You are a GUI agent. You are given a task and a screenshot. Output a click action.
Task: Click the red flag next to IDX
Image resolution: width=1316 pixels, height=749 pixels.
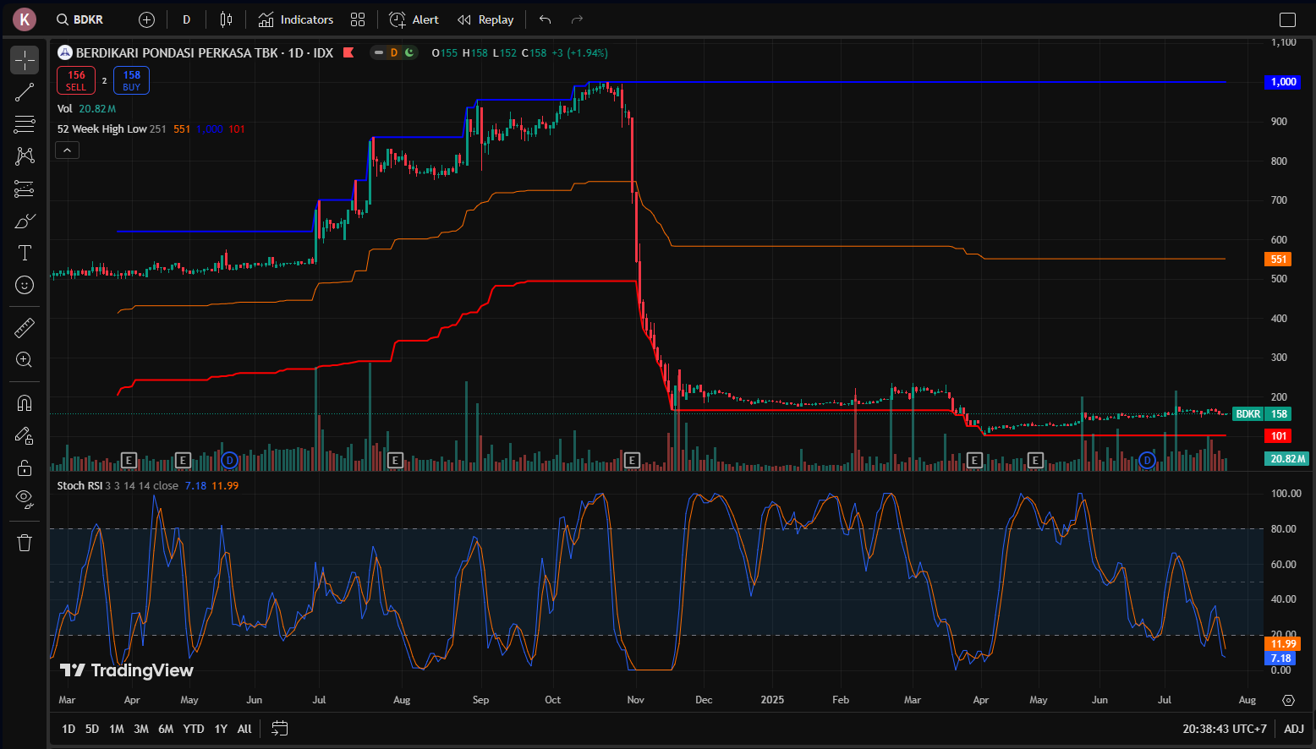click(348, 52)
